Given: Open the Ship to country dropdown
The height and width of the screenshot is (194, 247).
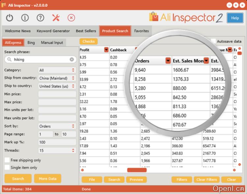Looking at the screenshot, I should coord(57,86).
